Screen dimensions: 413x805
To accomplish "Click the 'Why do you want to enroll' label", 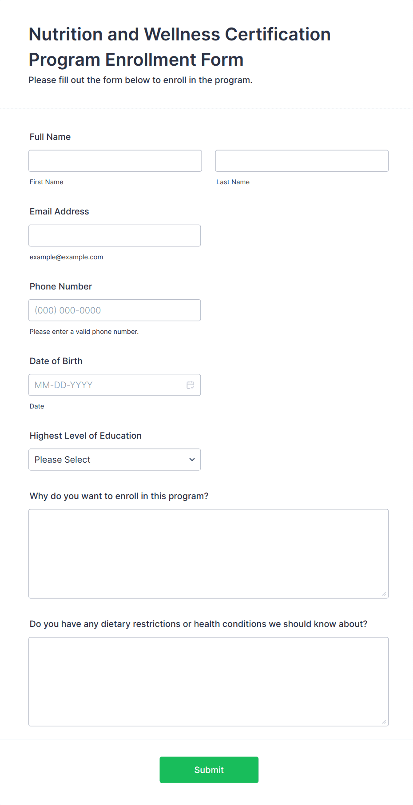I will coord(119,496).
